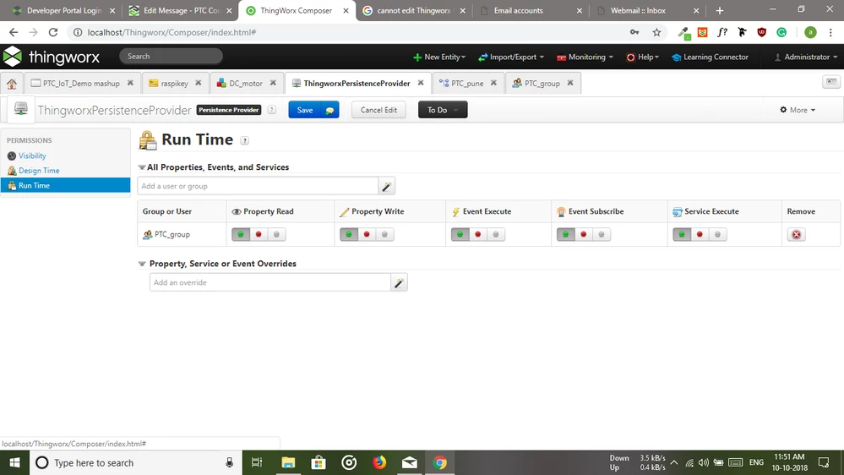
Task: Deny Event Execute for PTC_group
Action: click(478, 235)
